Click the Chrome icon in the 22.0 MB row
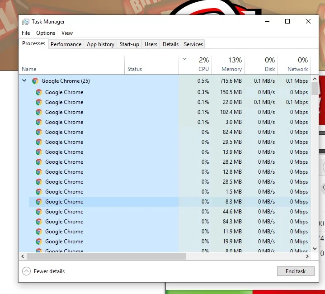This screenshot has width=325, height=294. coord(39,102)
